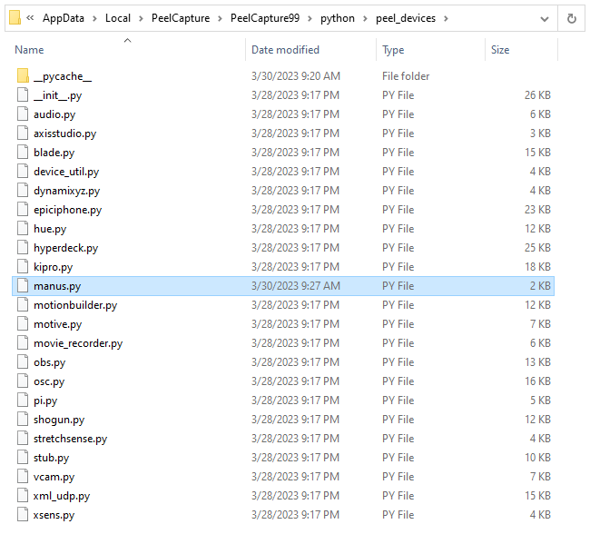Click the folder icon in address bar
This screenshot has height=544, width=590.
pos(15,18)
